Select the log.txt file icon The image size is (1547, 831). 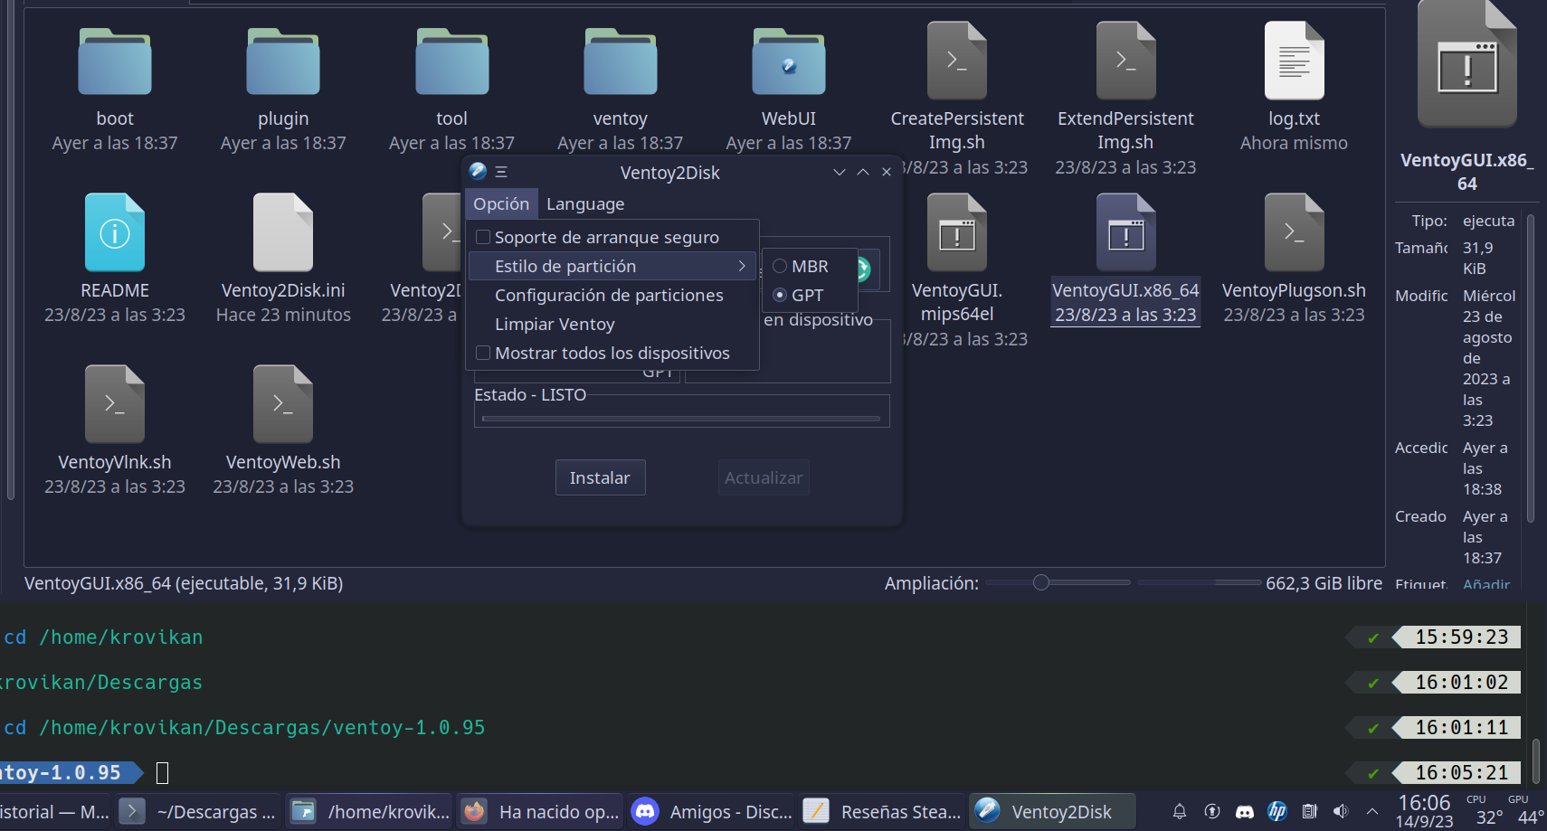(1294, 61)
